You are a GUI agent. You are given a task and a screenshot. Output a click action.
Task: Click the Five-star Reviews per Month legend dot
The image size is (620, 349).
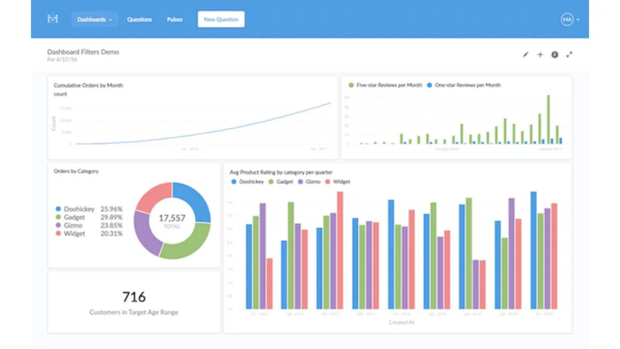click(x=351, y=85)
